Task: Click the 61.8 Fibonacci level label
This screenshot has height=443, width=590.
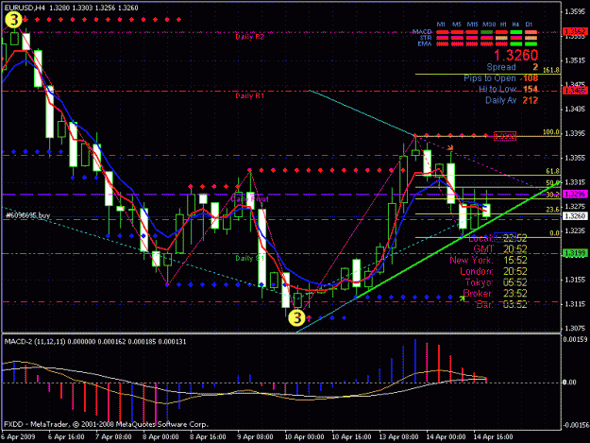Action: coord(553,171)
